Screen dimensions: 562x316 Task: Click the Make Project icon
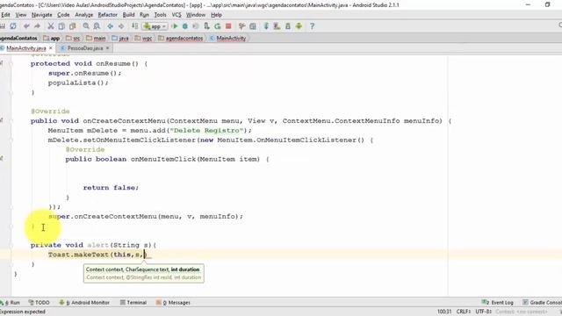(134, 26)
